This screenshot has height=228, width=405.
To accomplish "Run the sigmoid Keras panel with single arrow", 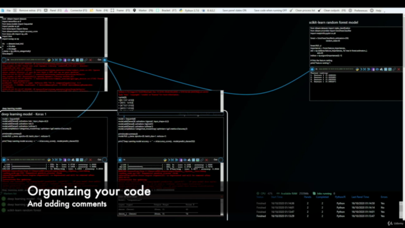I will click(x=169, y=160).
